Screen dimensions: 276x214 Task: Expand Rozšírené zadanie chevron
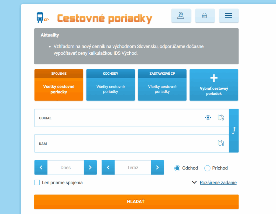(194, 182)
